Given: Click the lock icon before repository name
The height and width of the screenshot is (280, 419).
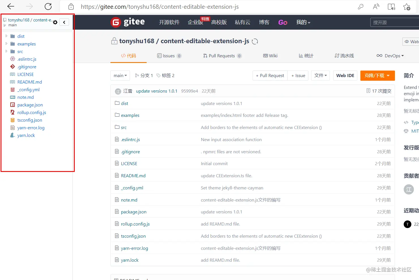Looking at the screenshot, I should (114, 41).
